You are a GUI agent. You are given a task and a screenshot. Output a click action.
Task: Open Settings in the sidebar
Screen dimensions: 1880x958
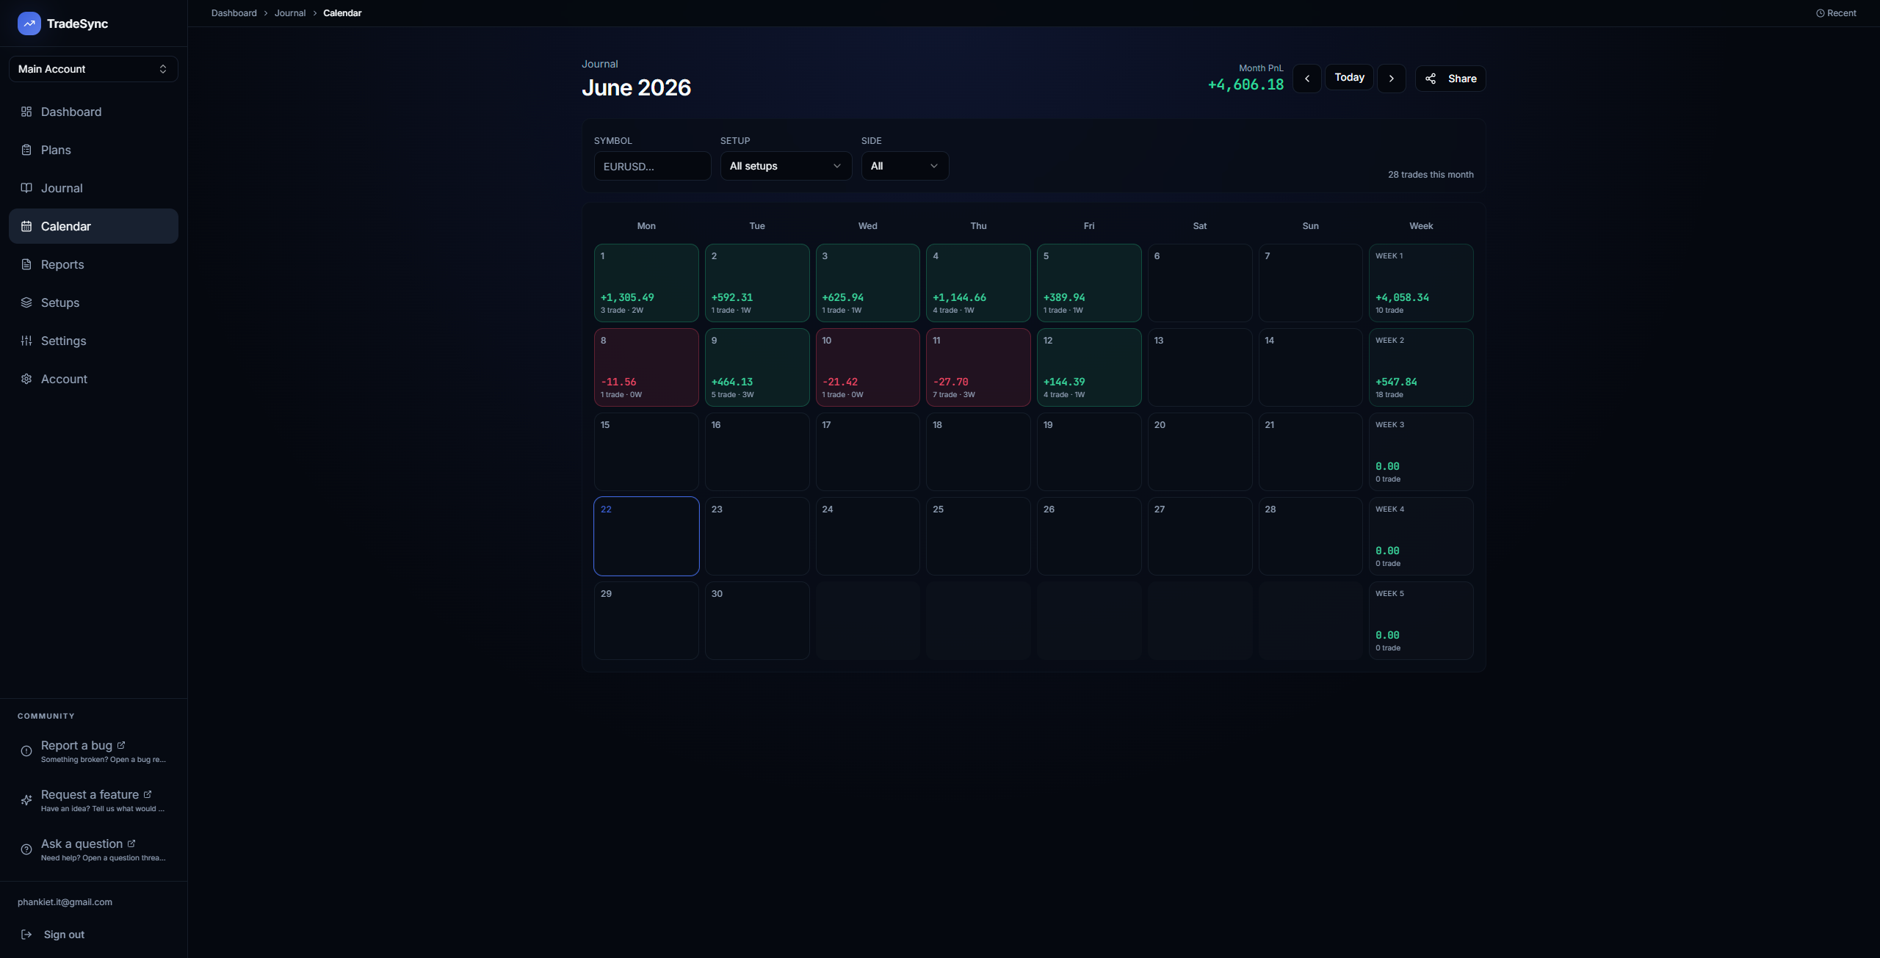tap(93, 341)
